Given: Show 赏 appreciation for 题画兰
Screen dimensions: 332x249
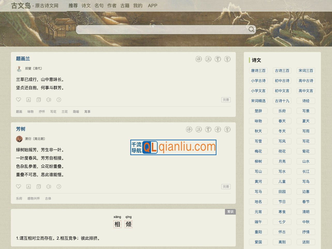Looking at the screenshot, I should point(218,59).
